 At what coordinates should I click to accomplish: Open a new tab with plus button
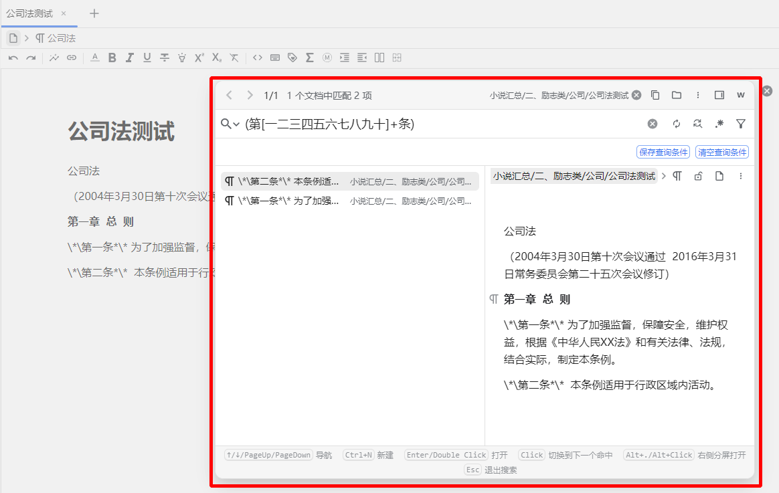click(94, 13)
